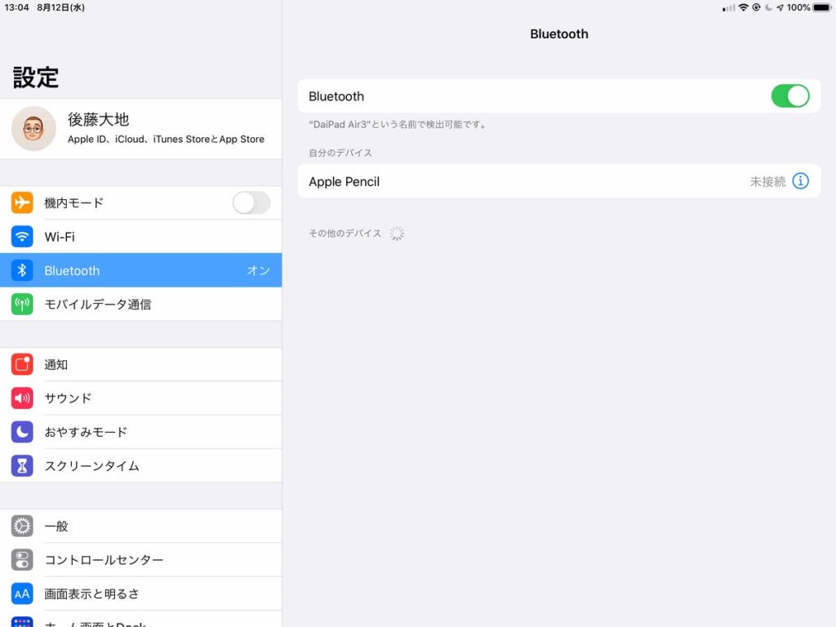Viewport: 836px width, 627px height.
Task: Tap the 13:04 clock in status bar
Action: click(16, 7)
